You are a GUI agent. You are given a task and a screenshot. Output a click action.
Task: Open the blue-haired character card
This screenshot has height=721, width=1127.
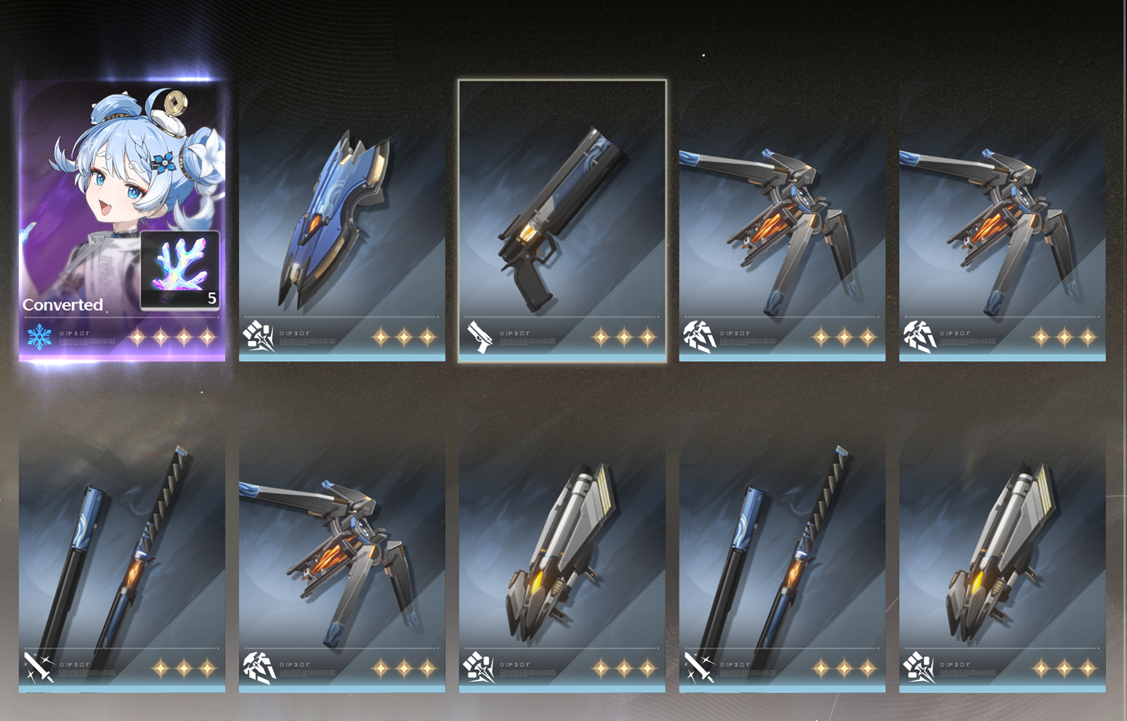pyautogui.click(x=122, y=220)
